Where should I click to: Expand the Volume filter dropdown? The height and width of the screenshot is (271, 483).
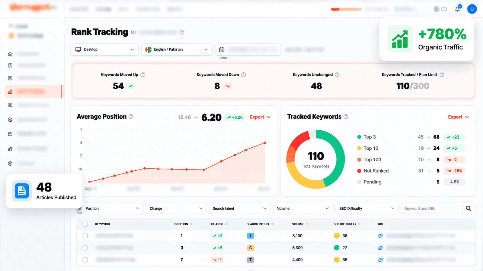click(x=303, y=208)
